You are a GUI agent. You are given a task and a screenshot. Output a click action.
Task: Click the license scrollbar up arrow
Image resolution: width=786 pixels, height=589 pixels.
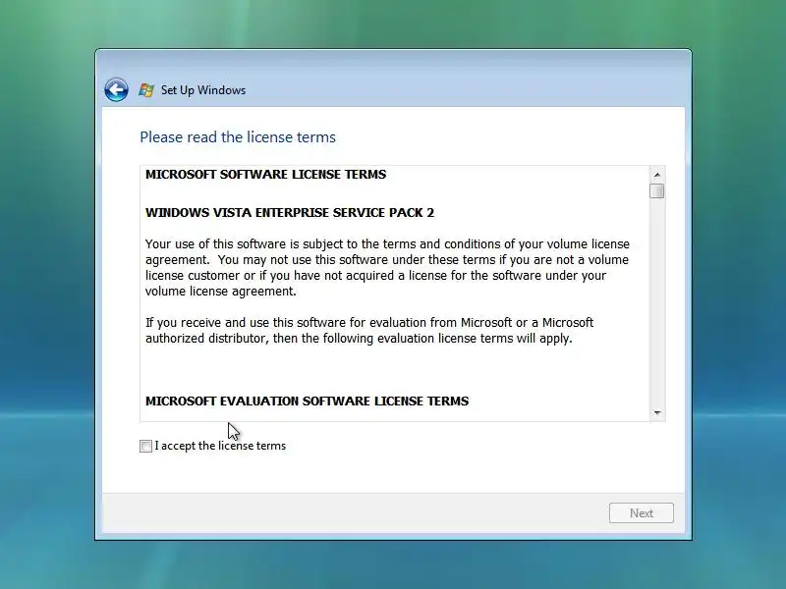(x=656, y=175)
